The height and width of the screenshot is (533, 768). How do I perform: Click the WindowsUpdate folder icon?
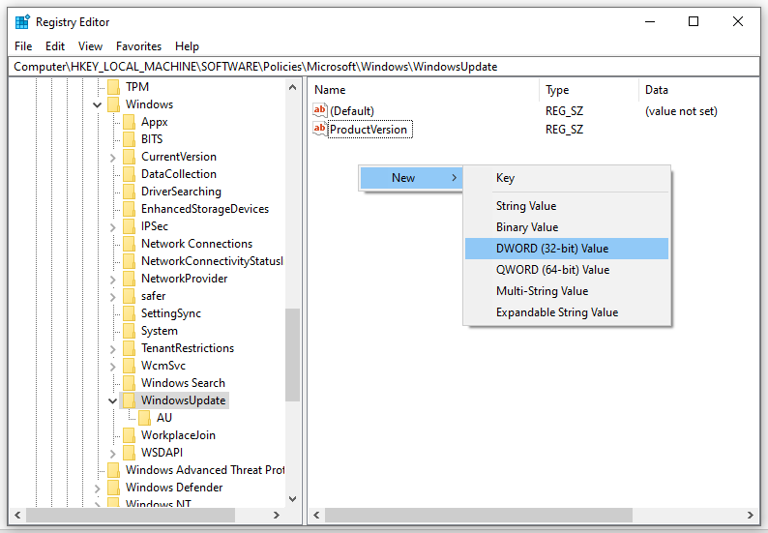[130, 400]
